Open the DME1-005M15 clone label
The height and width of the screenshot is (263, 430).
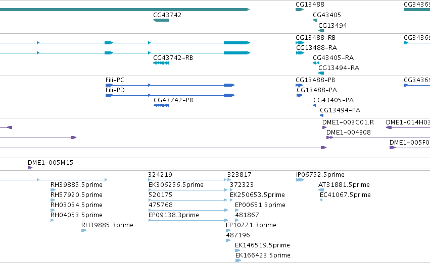click(x=51, y=163)
